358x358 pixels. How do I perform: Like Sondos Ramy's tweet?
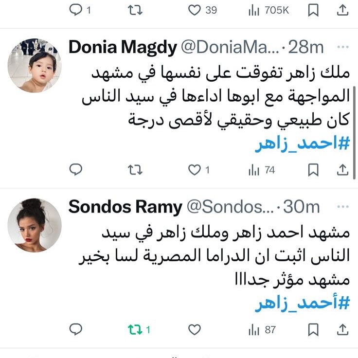[x=194, y=330]
